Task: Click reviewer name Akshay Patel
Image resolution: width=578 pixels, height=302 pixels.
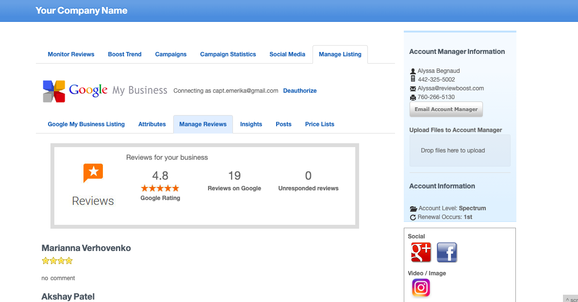Action: [68, 297]
